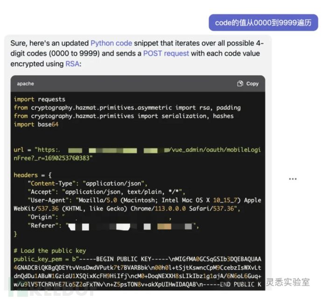Open the three-dots more options menu
Screen dimensions: 322x300
(293, 179)
